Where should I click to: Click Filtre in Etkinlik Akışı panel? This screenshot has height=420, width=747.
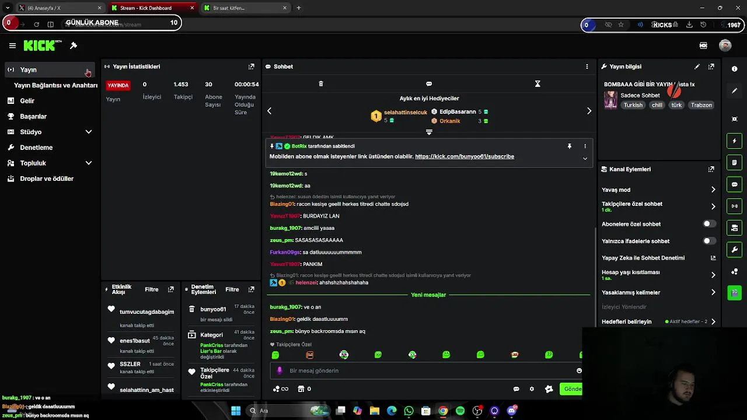tap(152, 289)
